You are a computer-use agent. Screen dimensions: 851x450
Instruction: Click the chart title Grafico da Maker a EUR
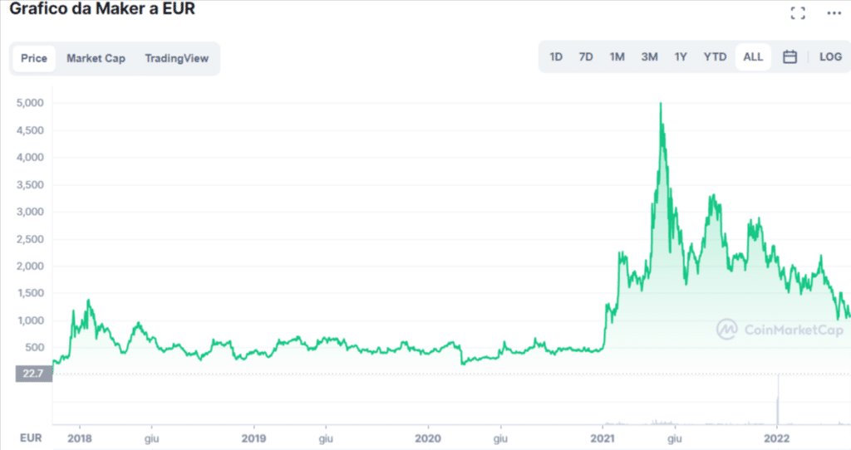(x=102, y=8)
